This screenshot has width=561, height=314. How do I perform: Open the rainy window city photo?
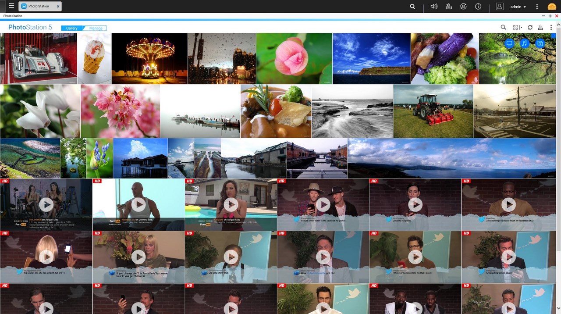222,59
